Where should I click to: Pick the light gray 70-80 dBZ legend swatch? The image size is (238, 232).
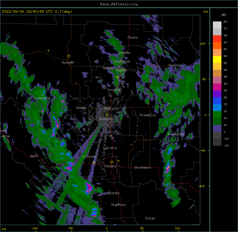tap(217, 25)
